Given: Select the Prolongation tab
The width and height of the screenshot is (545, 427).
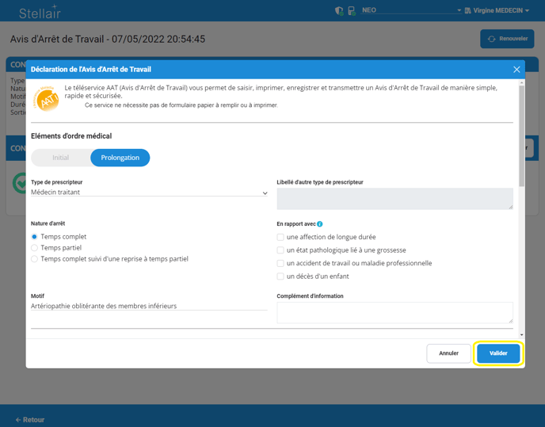Looking at the screenshot, I should point(120,158).
